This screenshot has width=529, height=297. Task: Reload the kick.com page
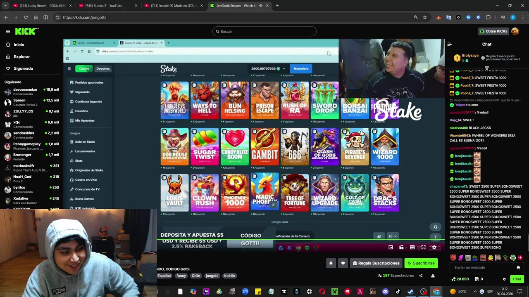coord(26,17)
